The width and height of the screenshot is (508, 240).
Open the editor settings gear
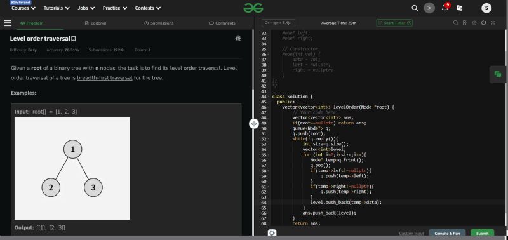(x=474, y=23)
